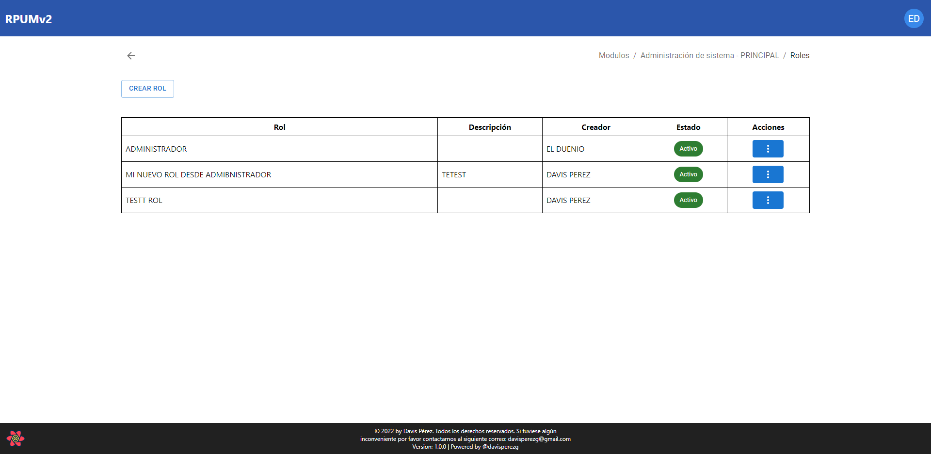Select the TETEST description cell

[x=454, y=175]
